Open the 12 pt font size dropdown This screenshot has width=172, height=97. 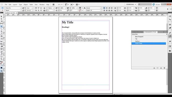(x=32, y=8)
